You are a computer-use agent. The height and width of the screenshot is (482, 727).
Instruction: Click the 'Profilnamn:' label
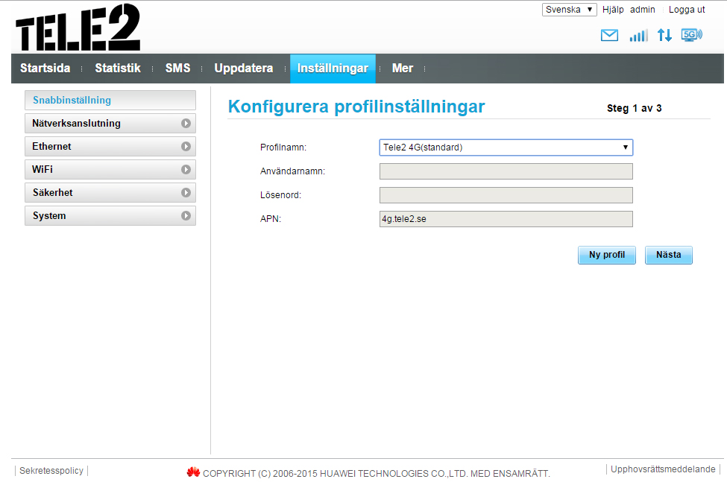click(x=283, y=148)
